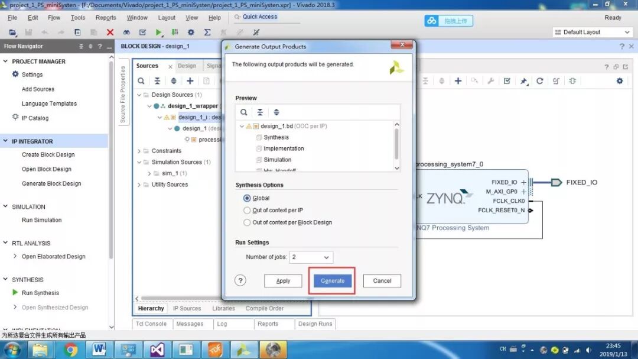Click the green Run play toolbar icon
Image resolution: width=638 pixels, height=359 pixels.
[x=158, y=32]
